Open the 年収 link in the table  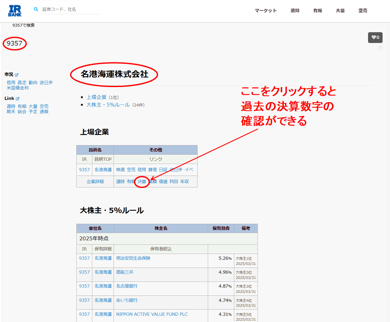[184, 182]
